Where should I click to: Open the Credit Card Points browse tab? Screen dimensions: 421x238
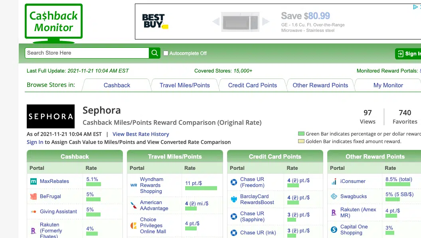(x=252, y=85)
